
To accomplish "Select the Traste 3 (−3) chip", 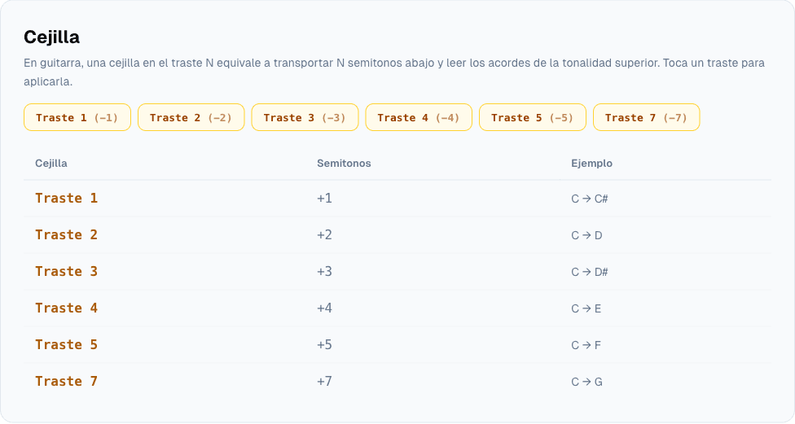I will pos(305,117).
